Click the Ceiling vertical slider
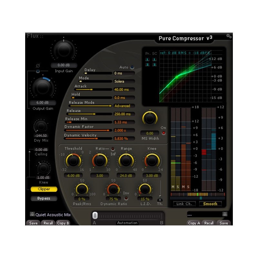 (x=30, y=155)
